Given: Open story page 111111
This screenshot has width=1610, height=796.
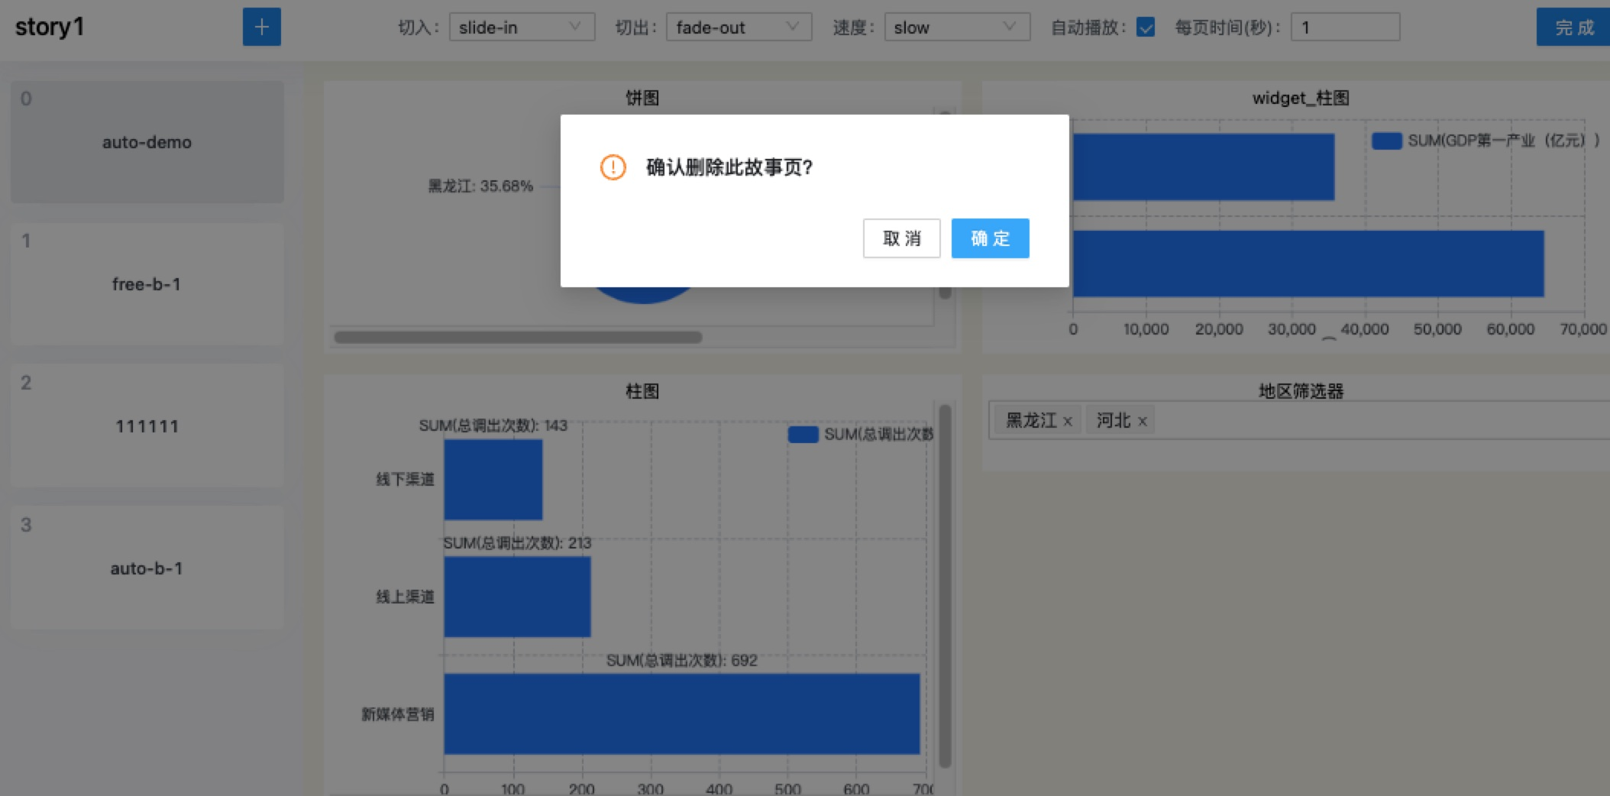Looking at the screenshot, I should click(x=147, y=426).
